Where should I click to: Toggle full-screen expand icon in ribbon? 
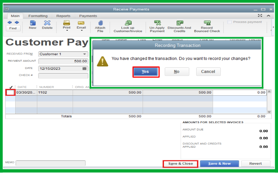click(260, 16)
